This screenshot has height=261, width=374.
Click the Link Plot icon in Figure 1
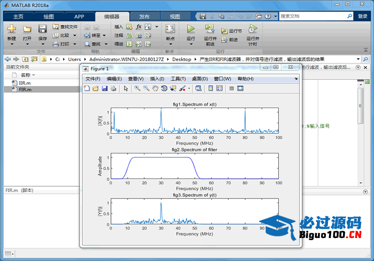coord(198,89)
